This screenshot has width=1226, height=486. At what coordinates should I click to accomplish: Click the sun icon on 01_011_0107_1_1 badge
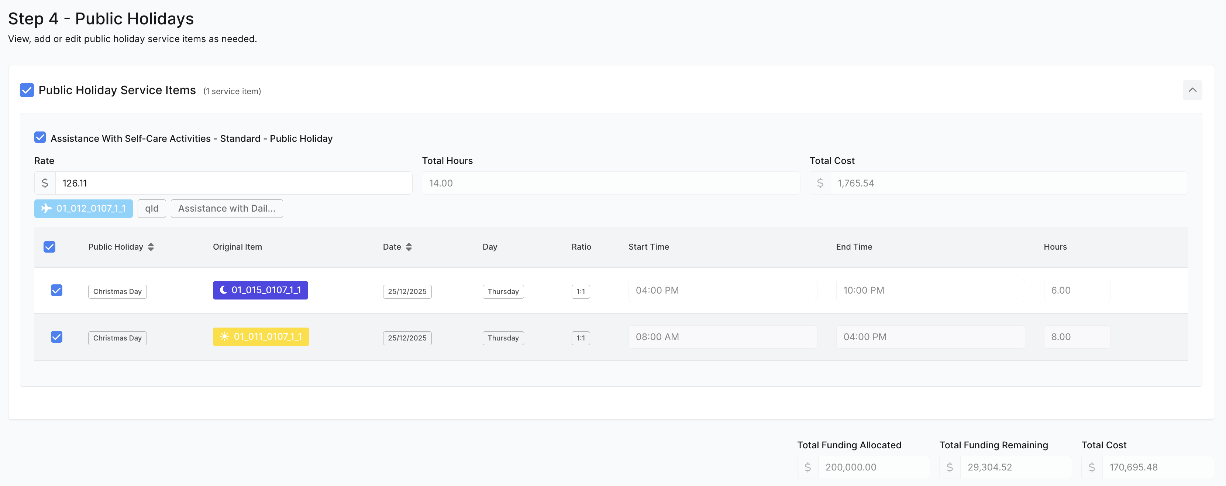click(x=225, y=336)
